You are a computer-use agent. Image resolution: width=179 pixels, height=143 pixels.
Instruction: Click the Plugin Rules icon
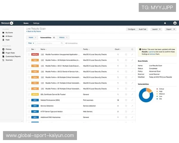[x=3, y=53]
